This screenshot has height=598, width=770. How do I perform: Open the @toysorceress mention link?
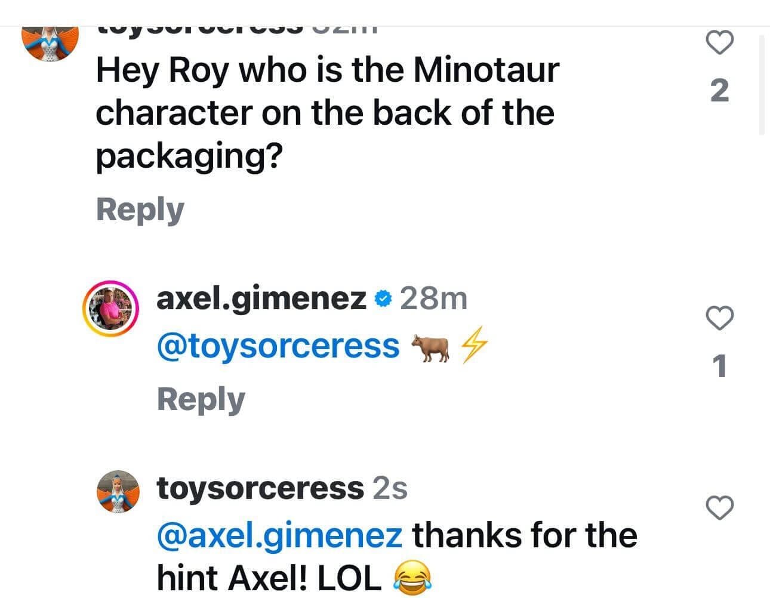coord(278,346)
